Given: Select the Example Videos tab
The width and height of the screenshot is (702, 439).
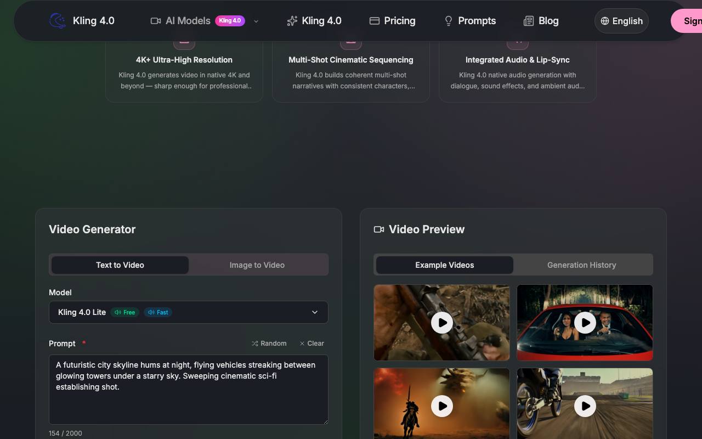Looking at the screenshot, I should pyautogui.click(x=445, y=265).
